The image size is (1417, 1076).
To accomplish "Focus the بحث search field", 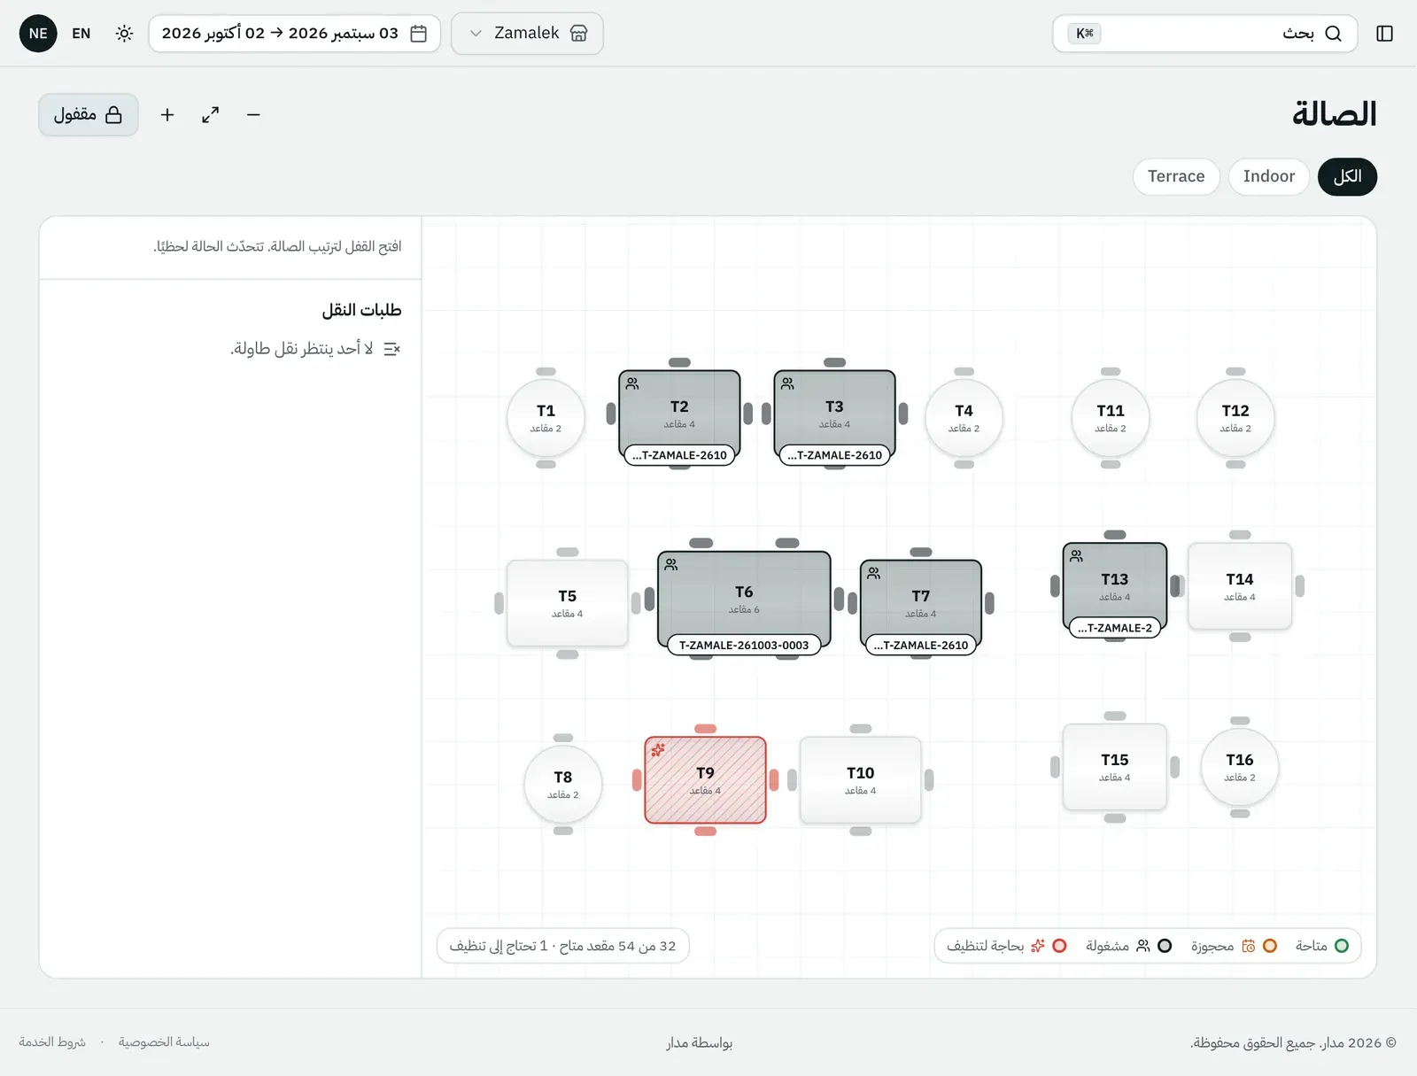I will (1205, 34).
